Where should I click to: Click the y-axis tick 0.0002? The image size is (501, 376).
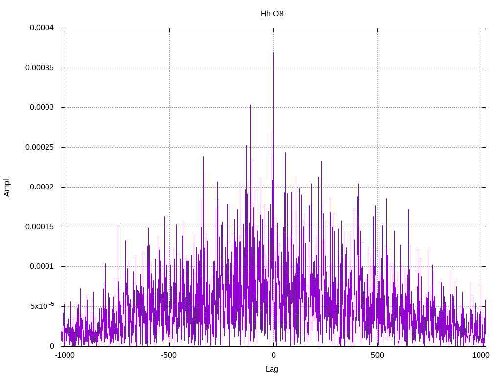42,187
